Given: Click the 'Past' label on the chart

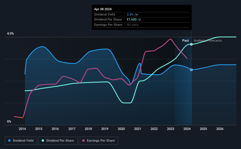Looking at the screenshot, I should click(x=186, y=40).
